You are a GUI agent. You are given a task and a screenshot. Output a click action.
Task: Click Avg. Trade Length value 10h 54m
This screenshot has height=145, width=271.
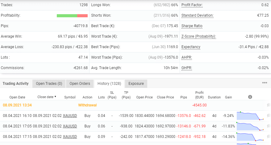[x=171, y=68]
